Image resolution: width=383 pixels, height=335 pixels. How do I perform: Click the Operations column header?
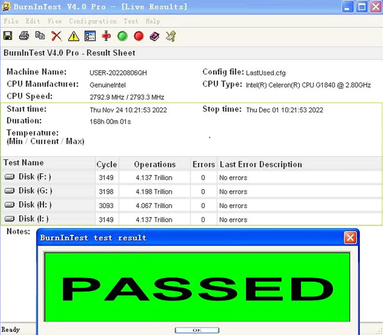click(155, 164)
